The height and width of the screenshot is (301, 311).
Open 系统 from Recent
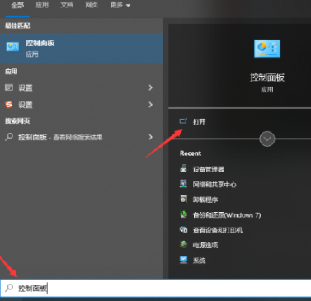(x=199, y=261)
